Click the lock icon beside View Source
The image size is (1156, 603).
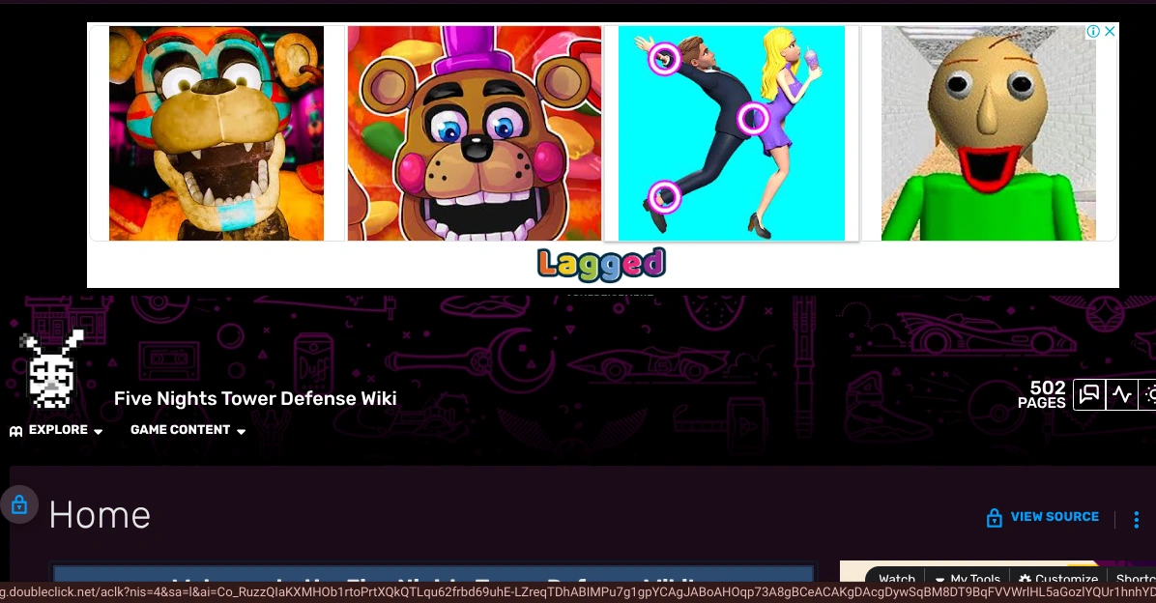click(x=994, y=518)
